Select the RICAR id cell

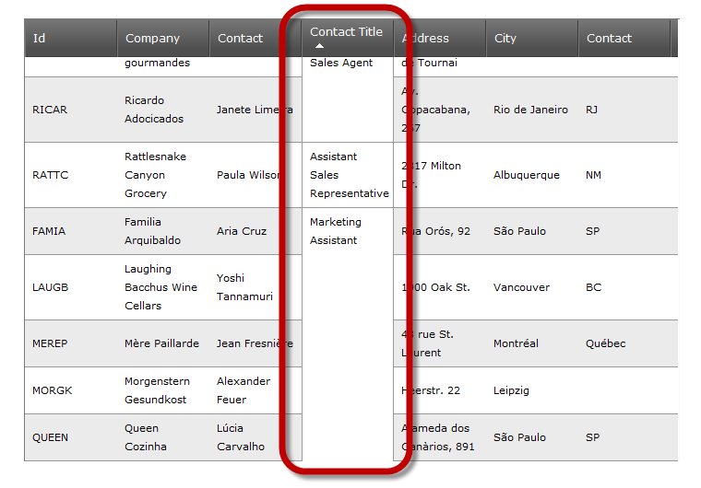click(50, 110)
